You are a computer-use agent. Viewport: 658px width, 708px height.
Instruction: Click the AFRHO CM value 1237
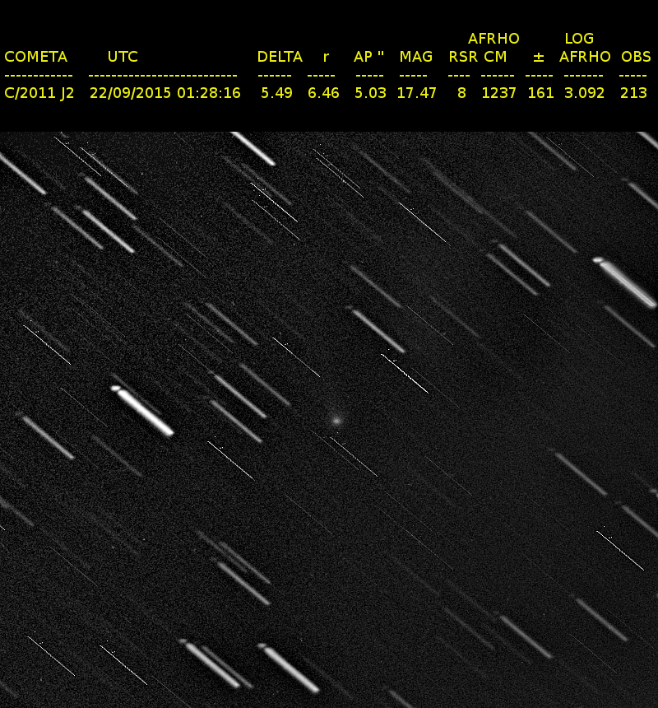(x=498, y=93)
